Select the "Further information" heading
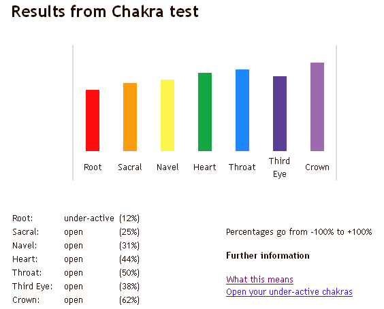 pyautogui.click(x=268, y=256)
